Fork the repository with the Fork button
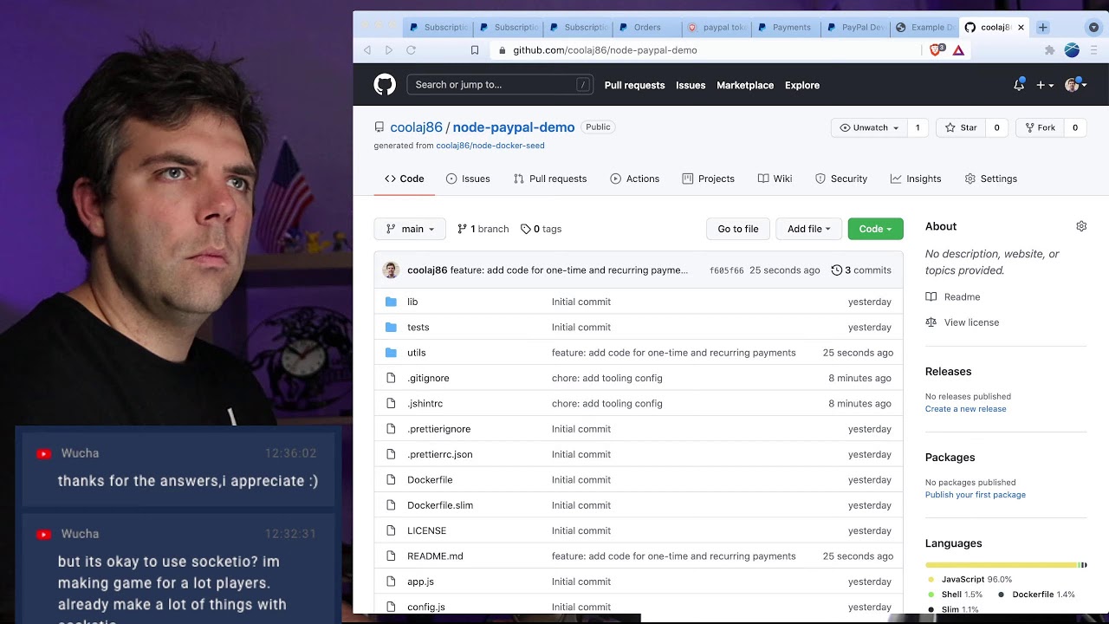Image resolution: width=1109 pixels, height=624 pixels. tap(1040, 127)
